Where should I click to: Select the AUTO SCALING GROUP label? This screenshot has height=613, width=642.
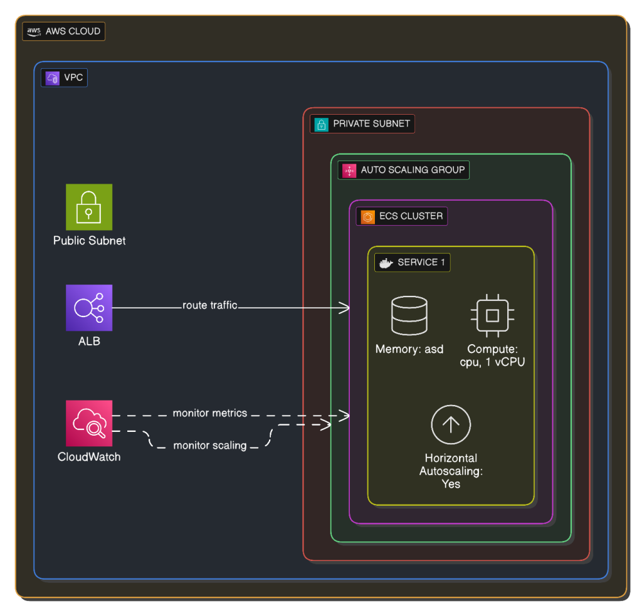tap(413, 170)
